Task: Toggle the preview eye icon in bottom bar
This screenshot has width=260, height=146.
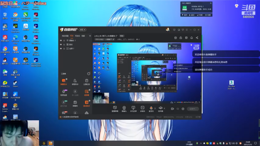Action: (x=178, y=109)
